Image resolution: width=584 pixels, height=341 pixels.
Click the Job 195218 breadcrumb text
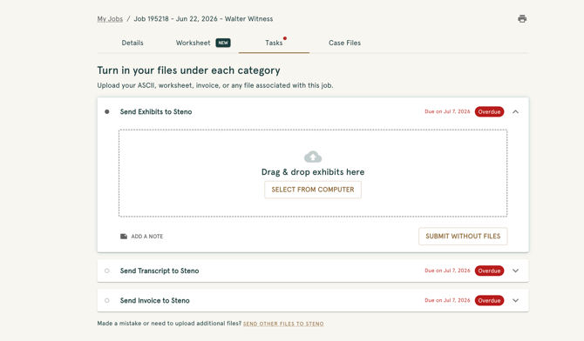(203, 18)
